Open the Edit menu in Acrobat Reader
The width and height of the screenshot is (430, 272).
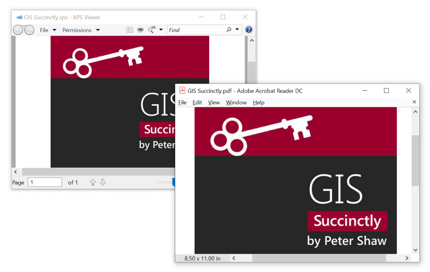(x=197, y=102)
